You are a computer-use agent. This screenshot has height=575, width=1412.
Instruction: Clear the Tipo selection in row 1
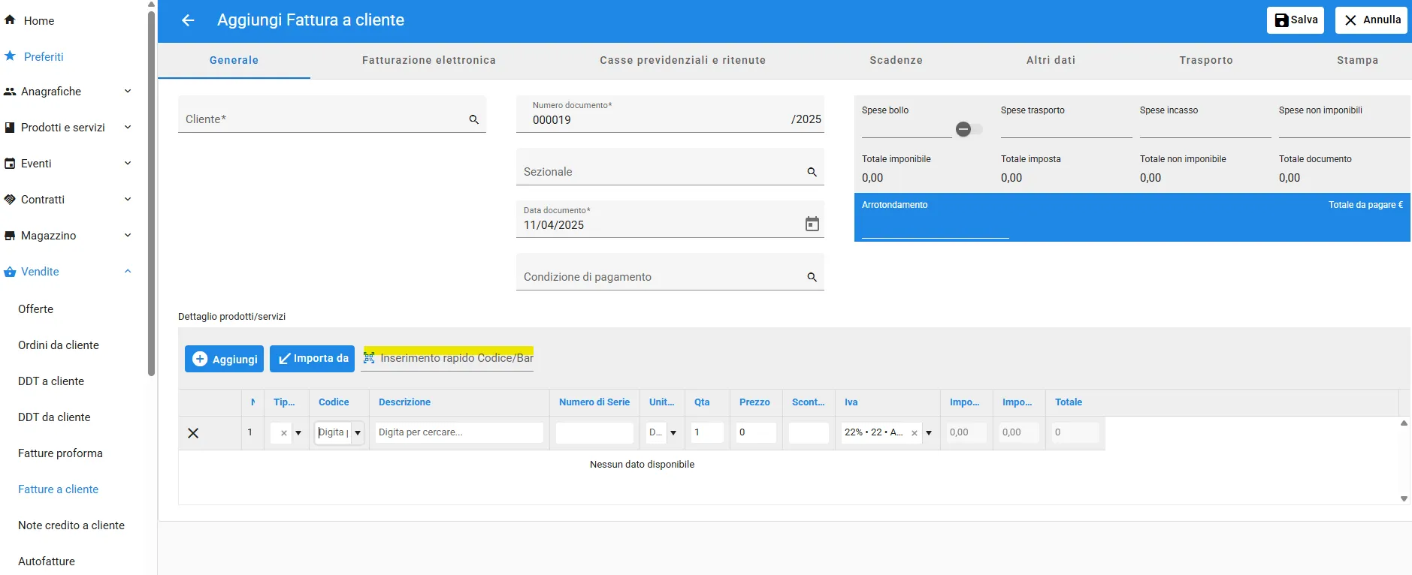(x=283, y=433)
